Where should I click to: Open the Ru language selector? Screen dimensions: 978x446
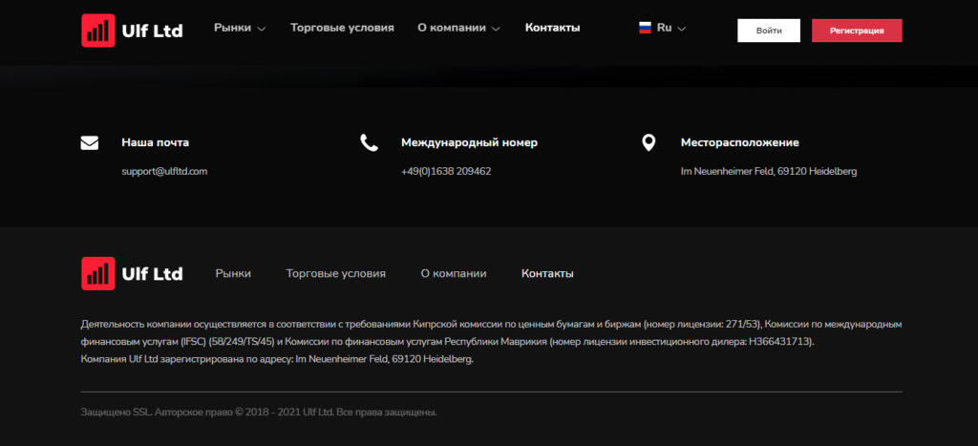[x=663, y=28]
